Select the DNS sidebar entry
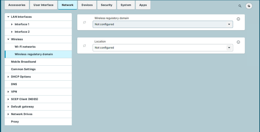The image size is (260, 132). [x=14, y=84]
